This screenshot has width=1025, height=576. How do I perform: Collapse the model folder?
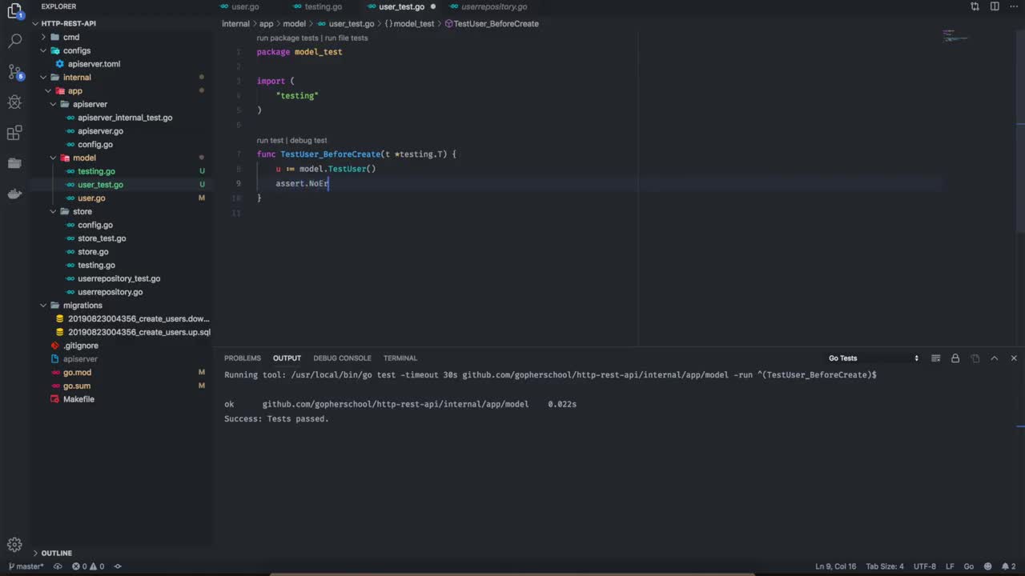(84, 158)
